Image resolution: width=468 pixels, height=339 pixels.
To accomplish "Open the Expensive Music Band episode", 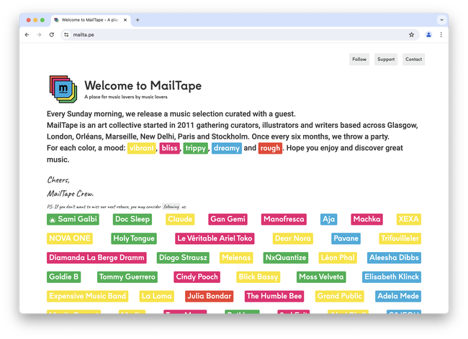I will (x=87, y=297).
